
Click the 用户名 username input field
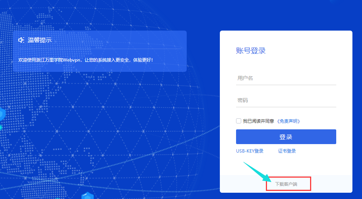(286, 78)
